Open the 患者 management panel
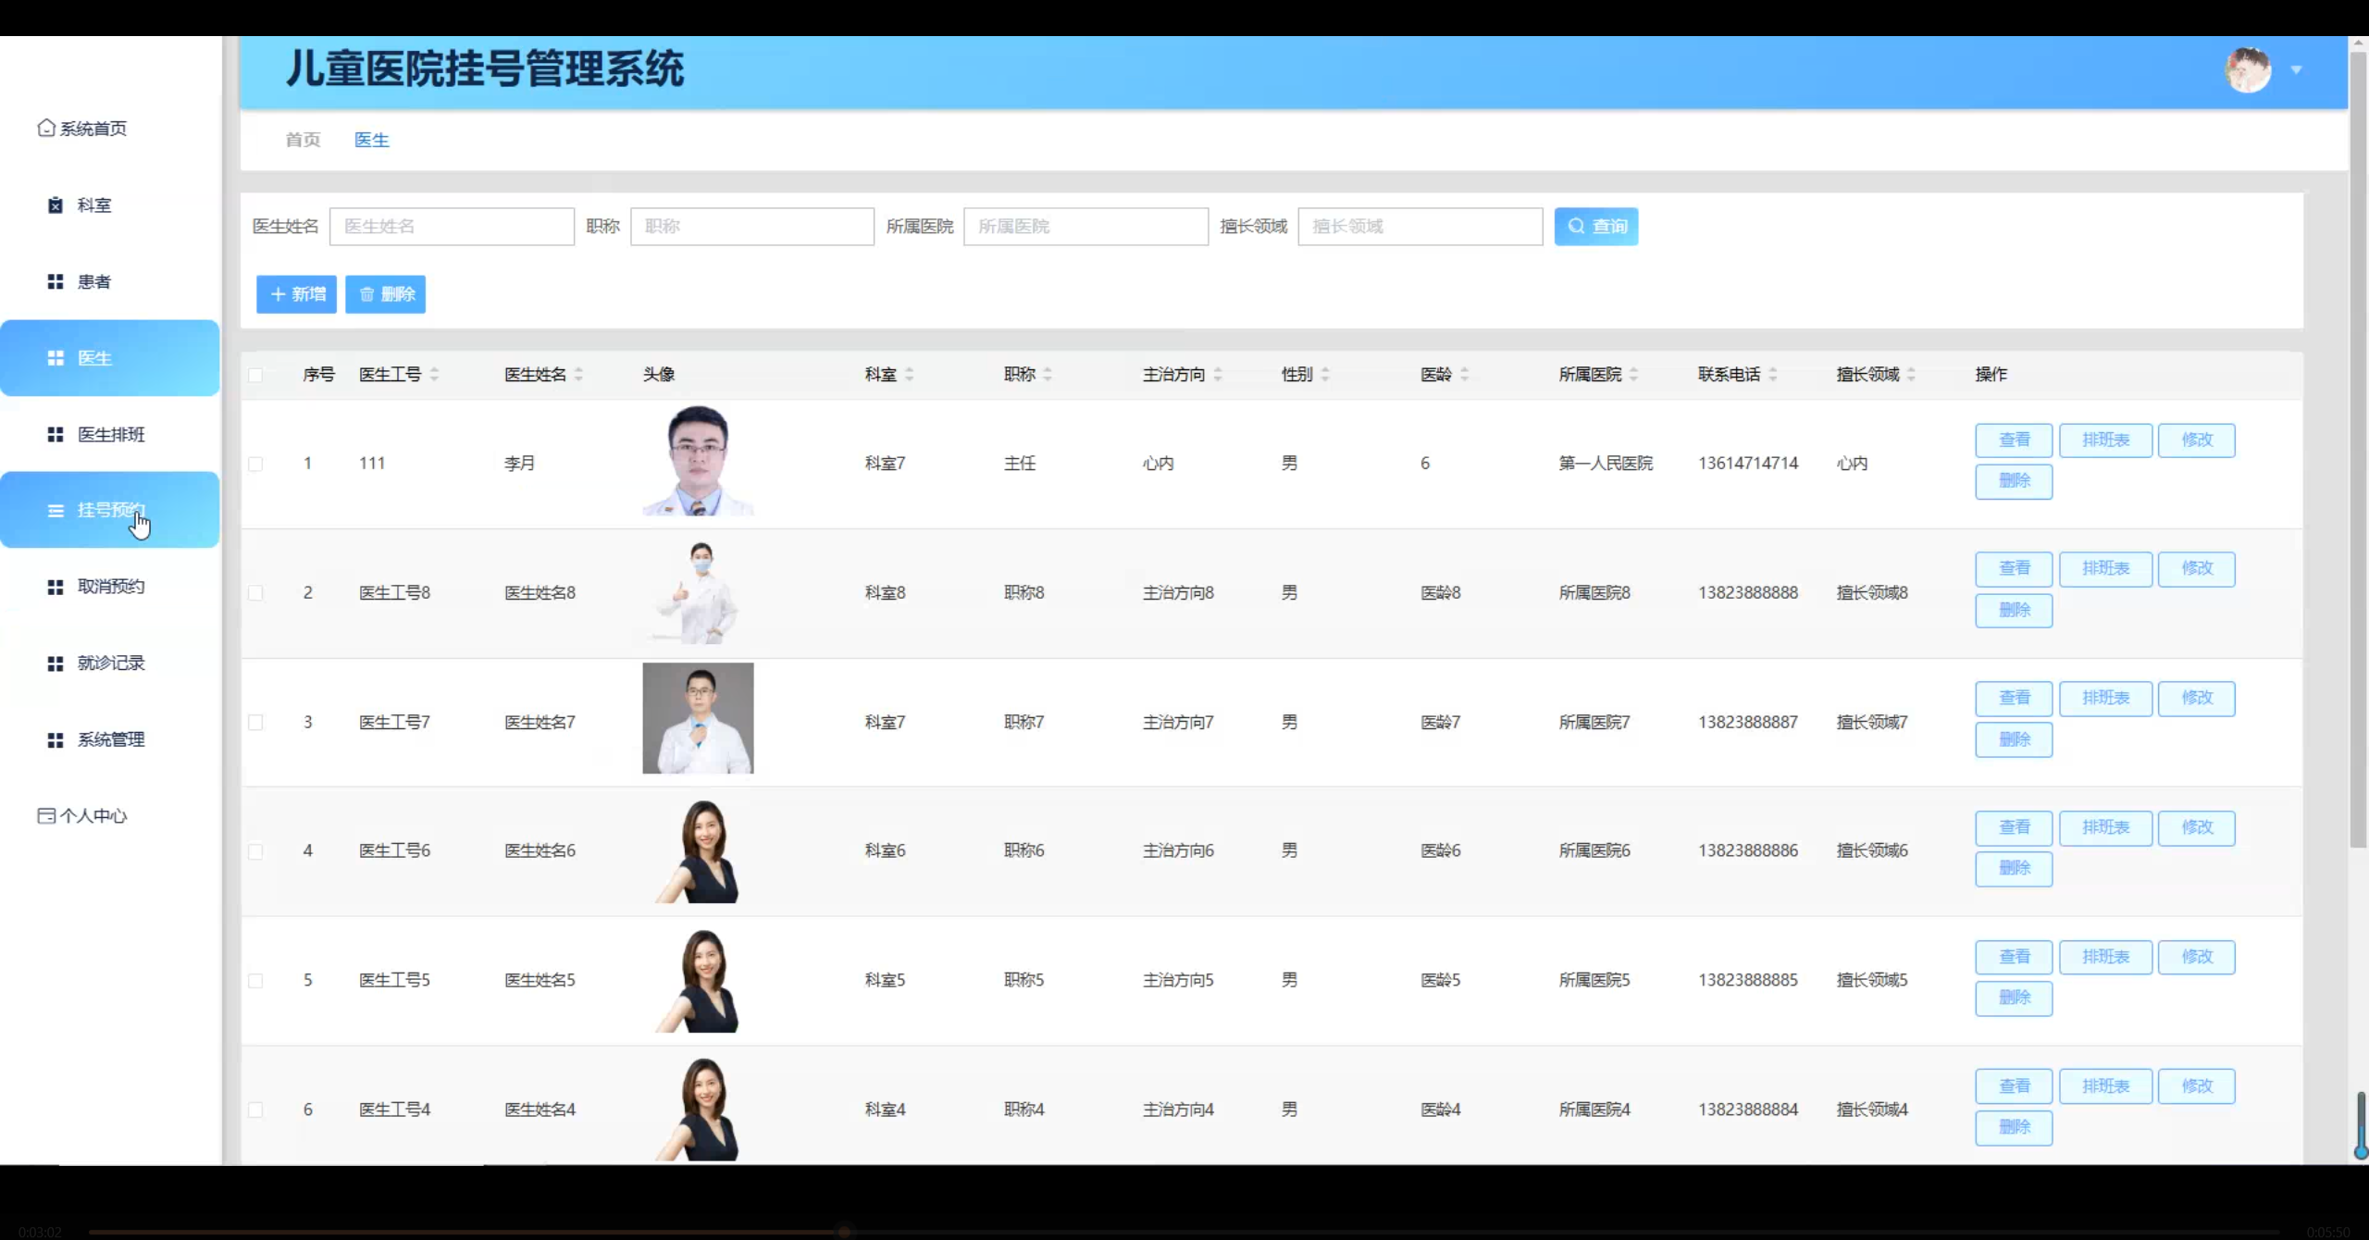 (x=93, y=281)
